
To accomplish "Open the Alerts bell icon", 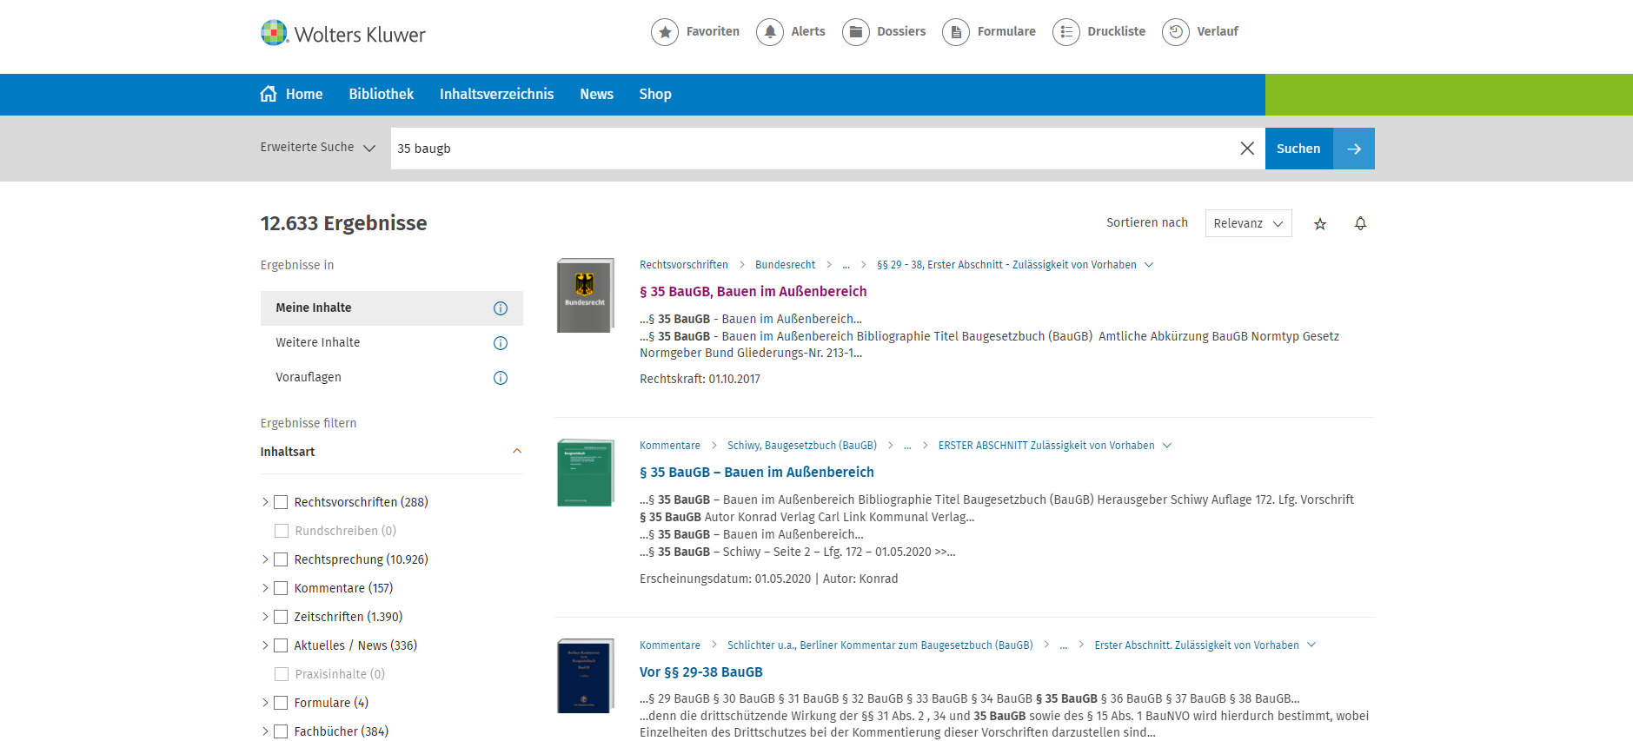I will [x=769, y=32].
